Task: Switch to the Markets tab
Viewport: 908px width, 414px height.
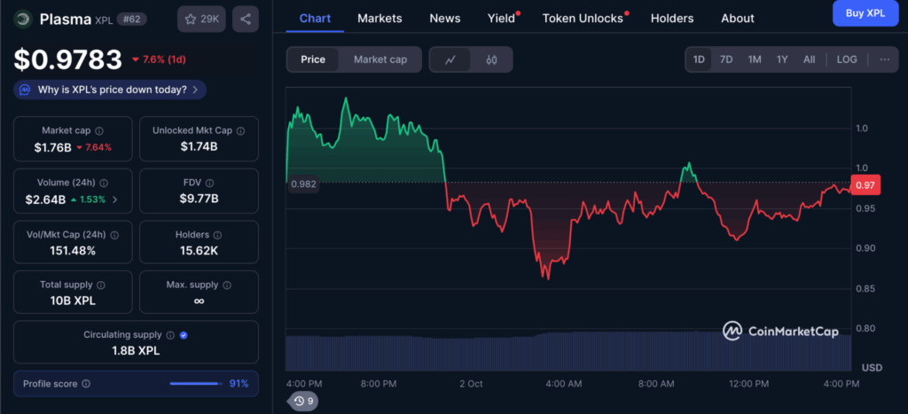Action: click(380, 18)
